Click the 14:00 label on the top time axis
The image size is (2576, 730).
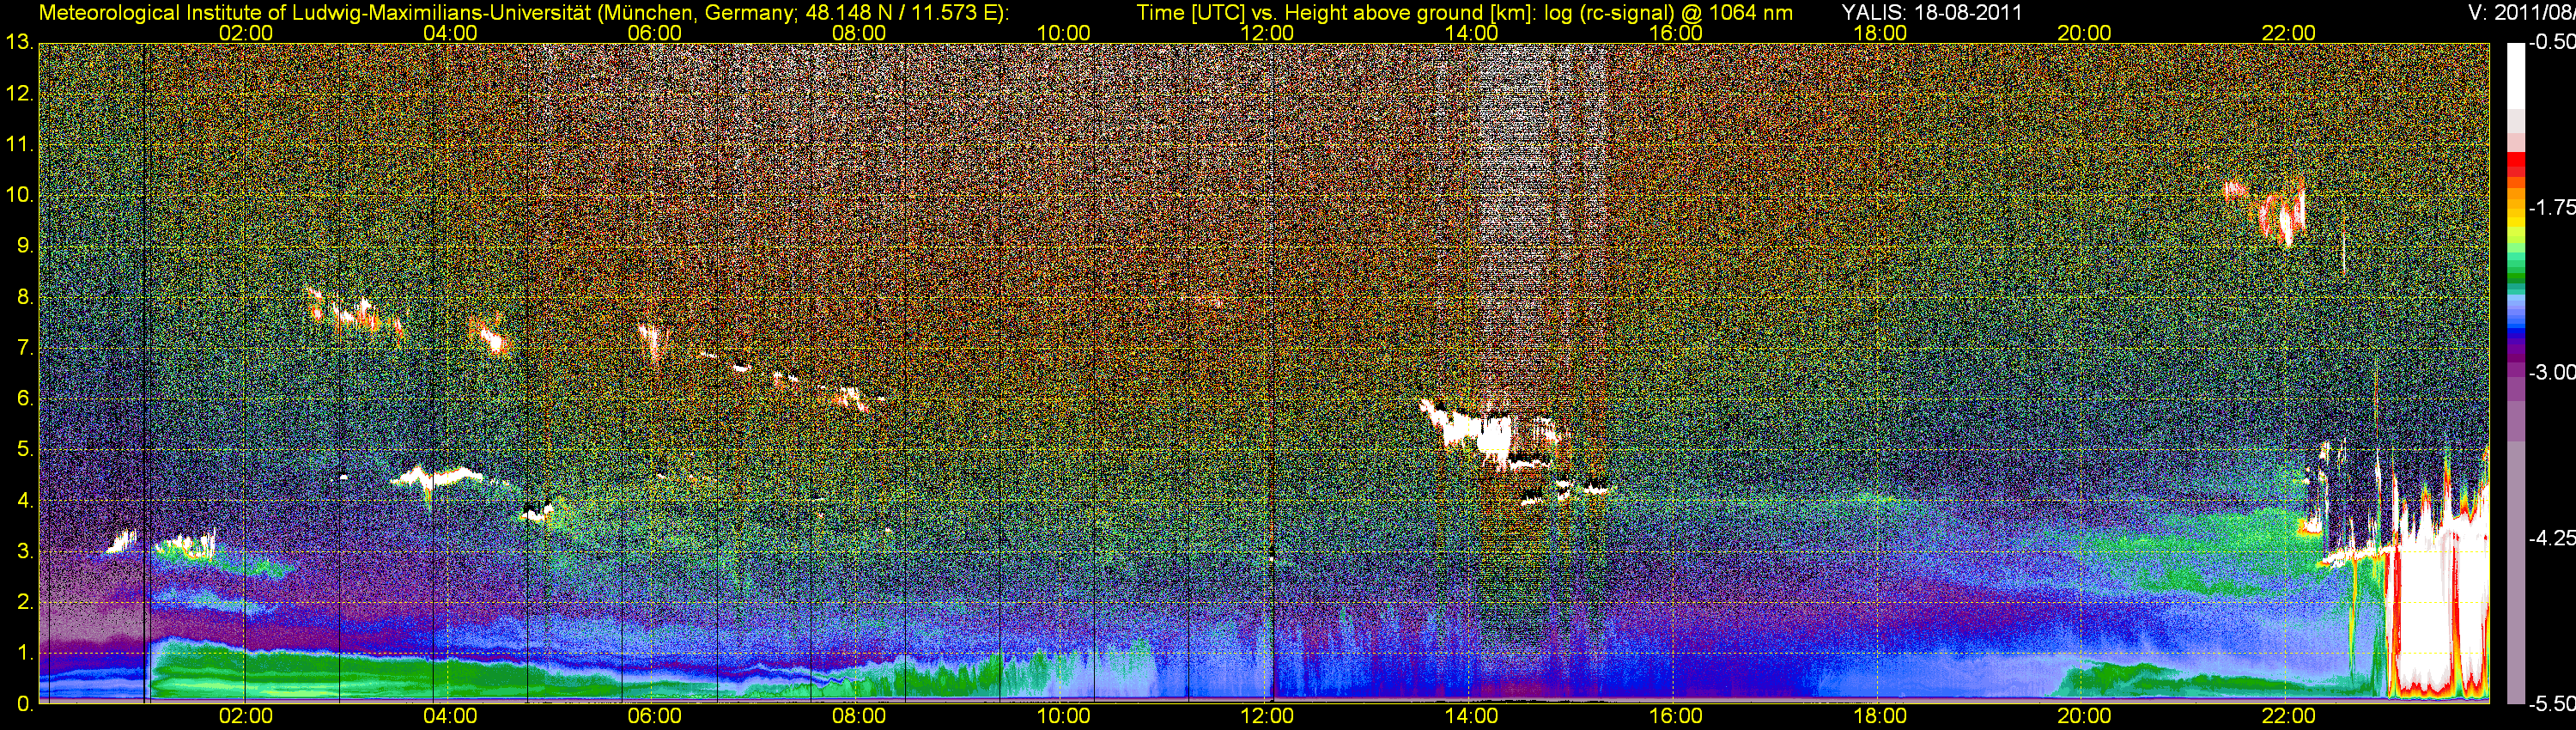(1472, 33)
